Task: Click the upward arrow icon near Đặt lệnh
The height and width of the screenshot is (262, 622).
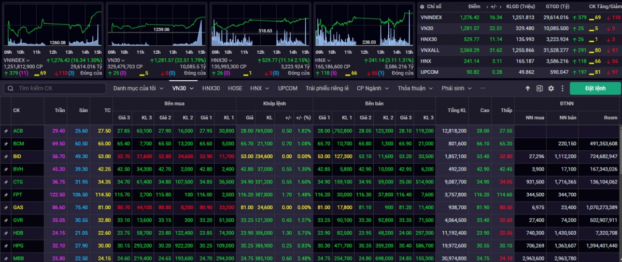Action: click(x=528, y=88)
